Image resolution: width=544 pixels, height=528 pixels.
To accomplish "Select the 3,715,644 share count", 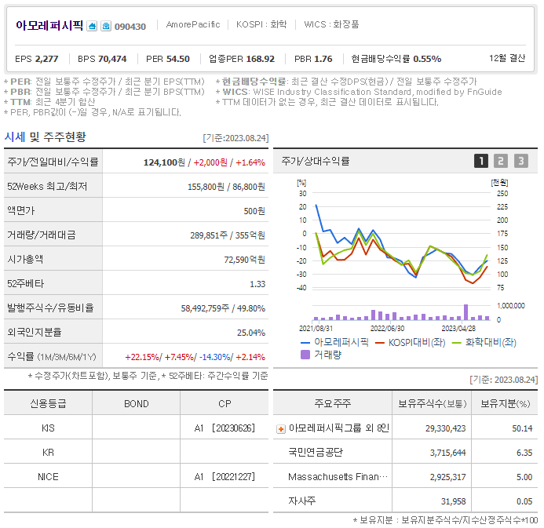I will [448, 453].
